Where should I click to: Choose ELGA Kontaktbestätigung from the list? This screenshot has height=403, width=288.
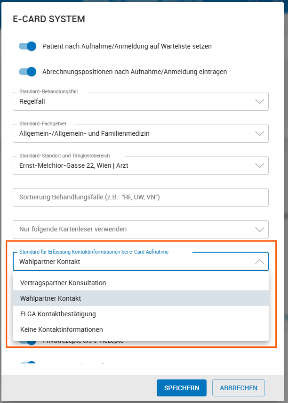tap(59, 313)
